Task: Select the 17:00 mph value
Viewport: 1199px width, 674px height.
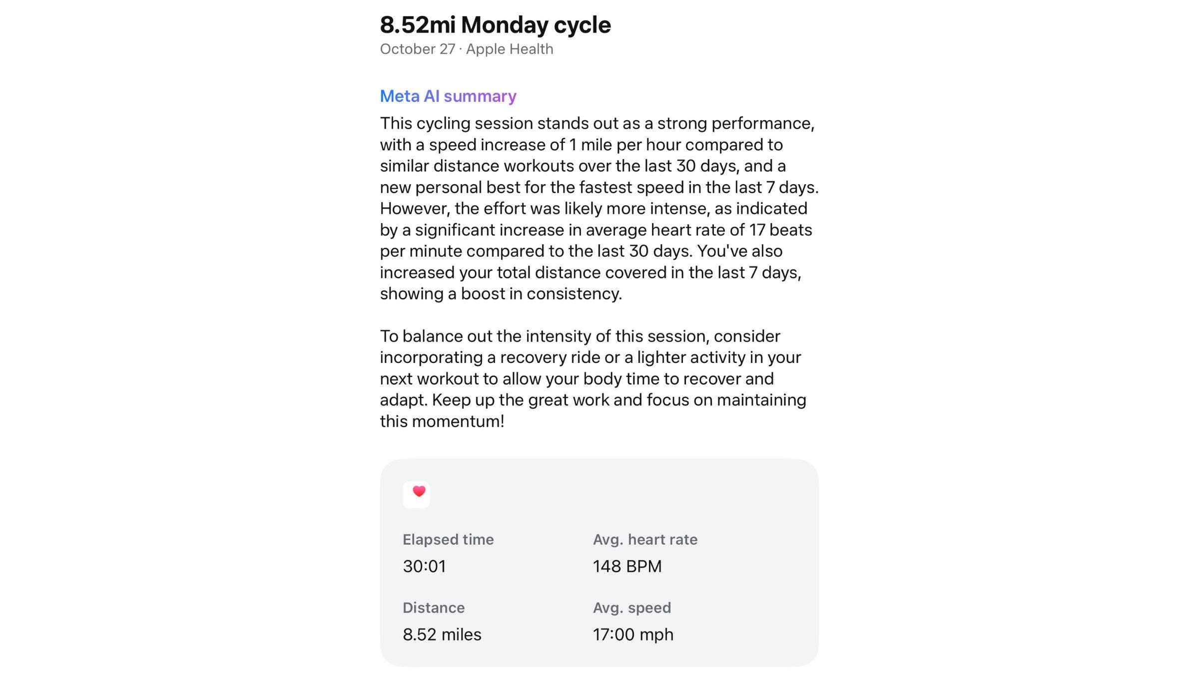Action: (633, 635)
